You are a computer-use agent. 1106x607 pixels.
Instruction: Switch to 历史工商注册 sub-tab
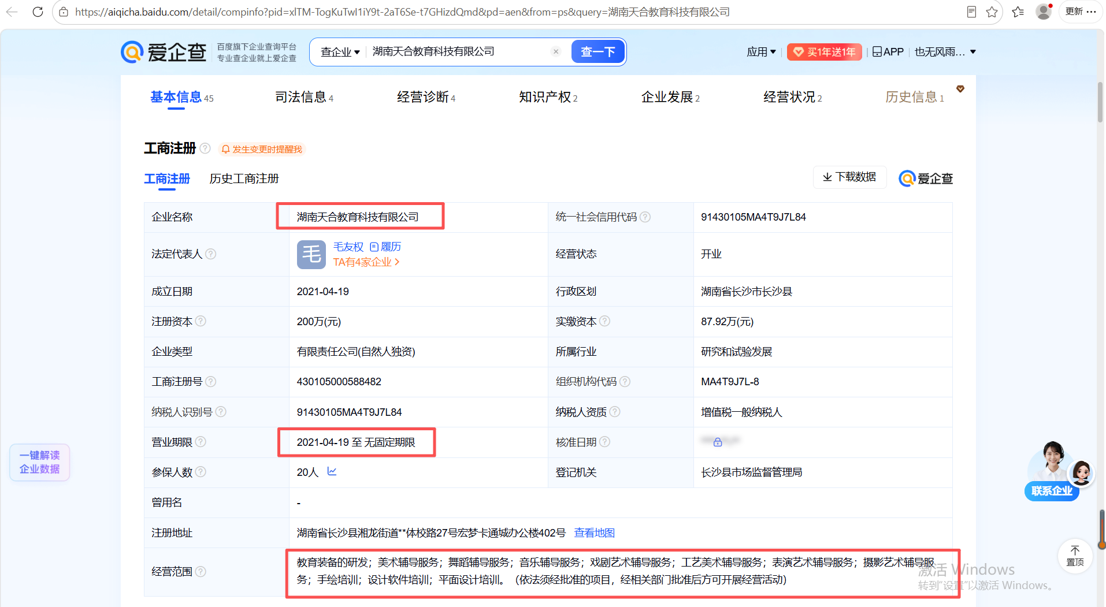point(244,179)
